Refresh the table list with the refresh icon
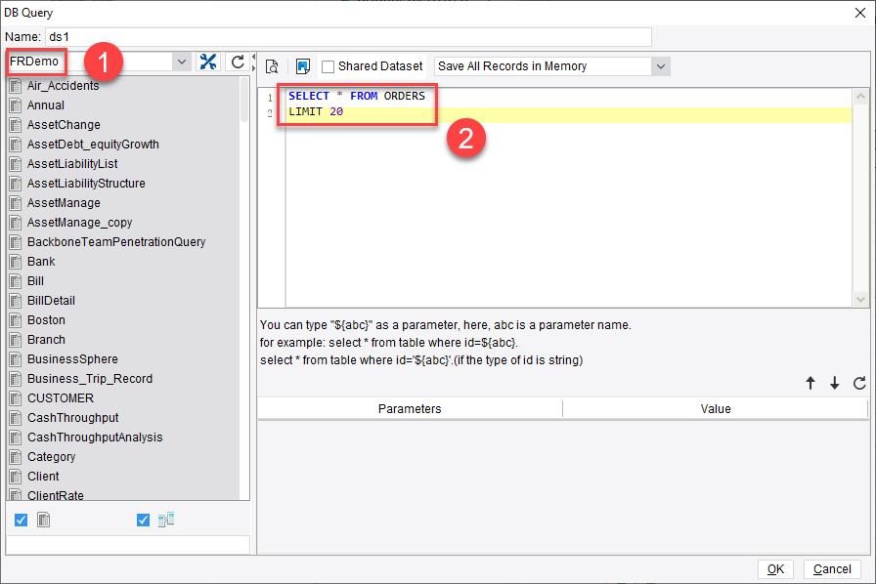Viewport: 876px width, 584px height. point(237,61)
